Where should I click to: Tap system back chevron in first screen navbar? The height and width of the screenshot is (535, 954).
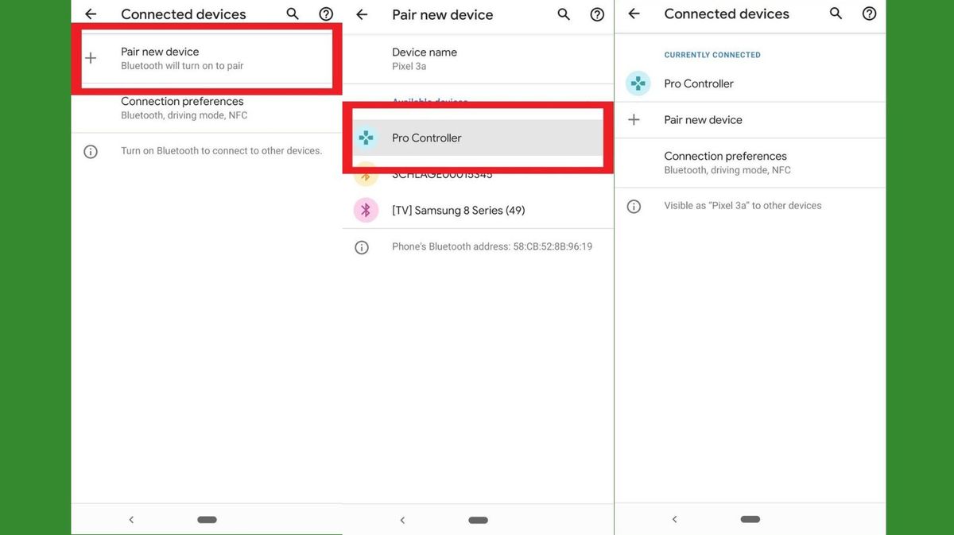(131, 520)
